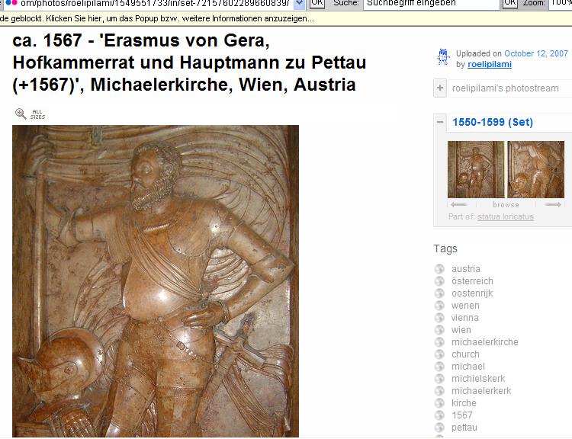Open the 1550-1599 (Set) link
Image resolution: width=572 pixels, height=439 pixels.
pyautogui.click(x=493, y=122)
